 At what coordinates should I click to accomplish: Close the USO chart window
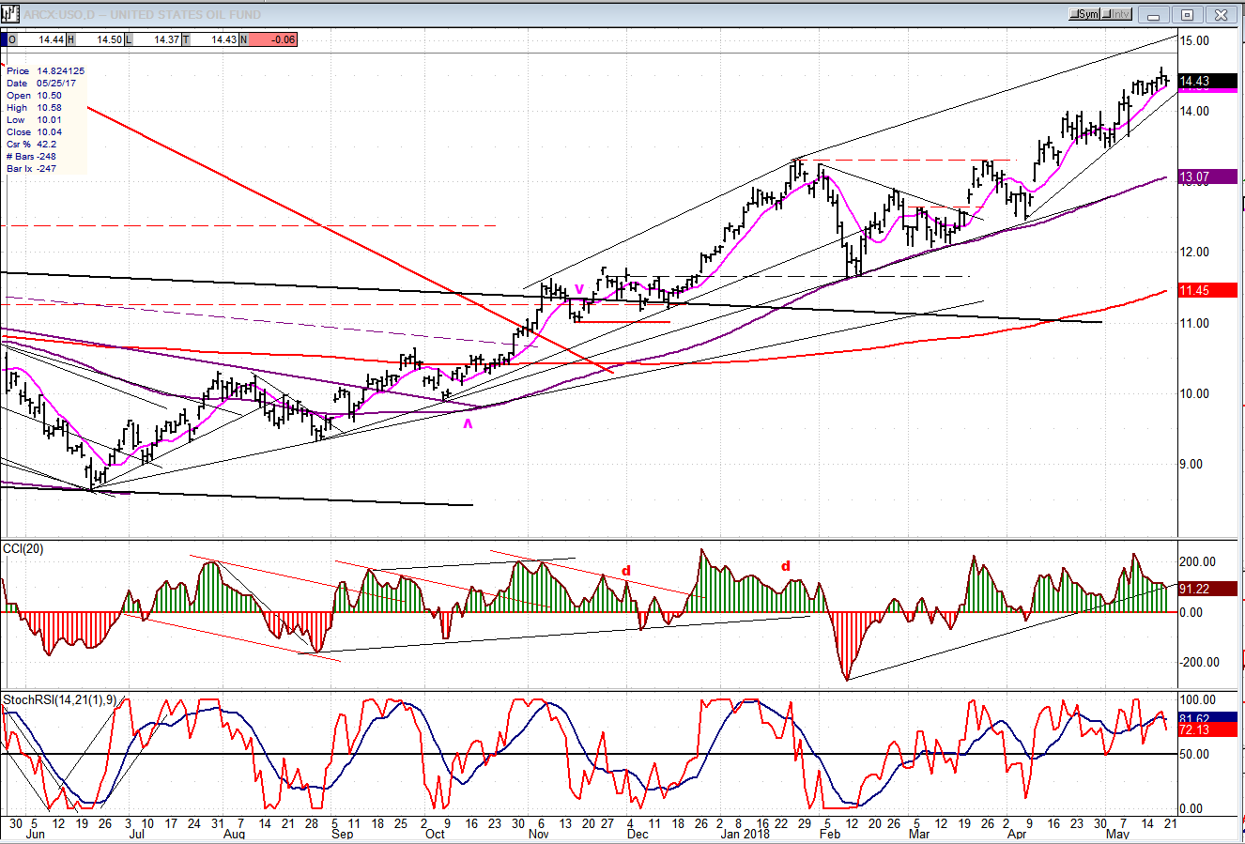pyautogui.click(x=1220, y=14)
